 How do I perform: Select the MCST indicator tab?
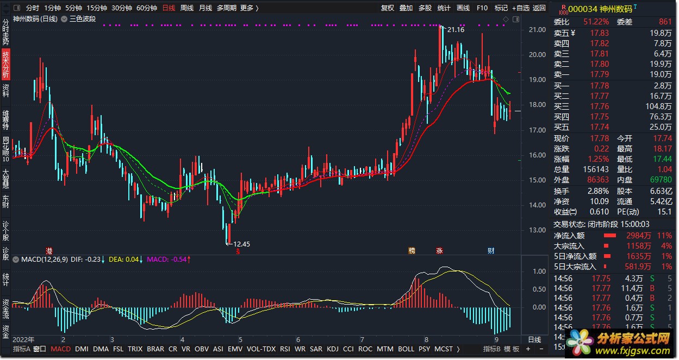(x=444, y=349)
